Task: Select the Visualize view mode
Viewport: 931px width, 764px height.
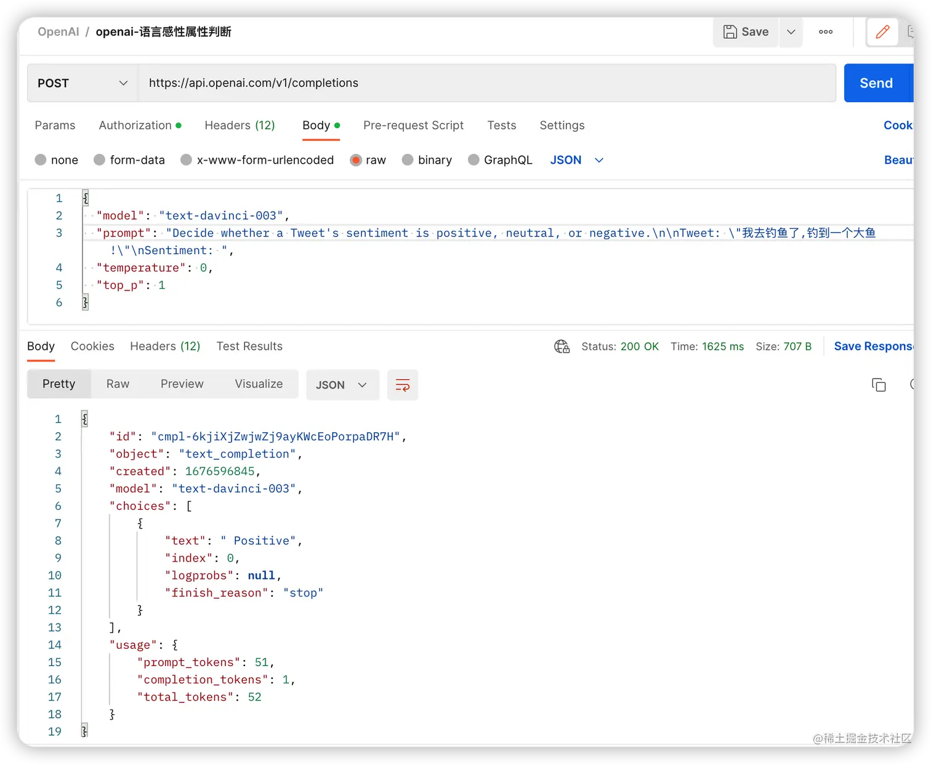Action: (x=259, y=384)
